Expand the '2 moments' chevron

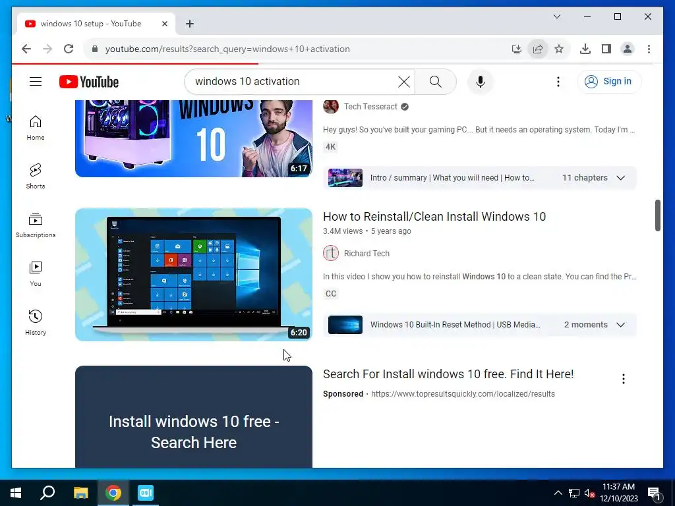pyautogui.click(x=620, y=325)
